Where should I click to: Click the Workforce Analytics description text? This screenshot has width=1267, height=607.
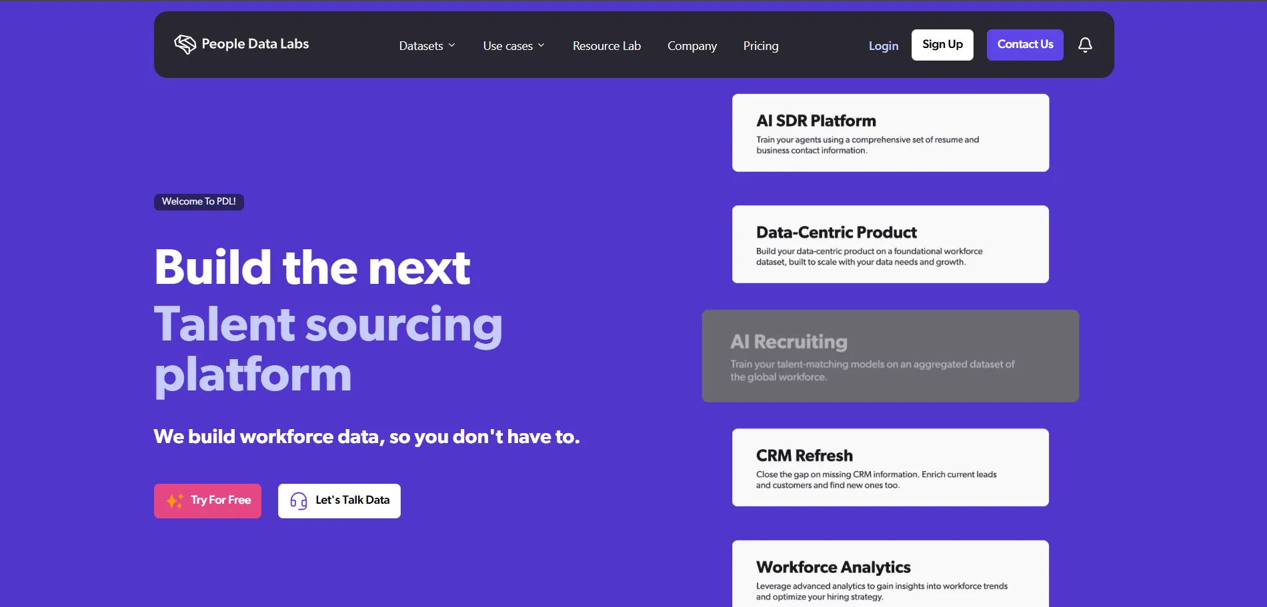(882, 592)
